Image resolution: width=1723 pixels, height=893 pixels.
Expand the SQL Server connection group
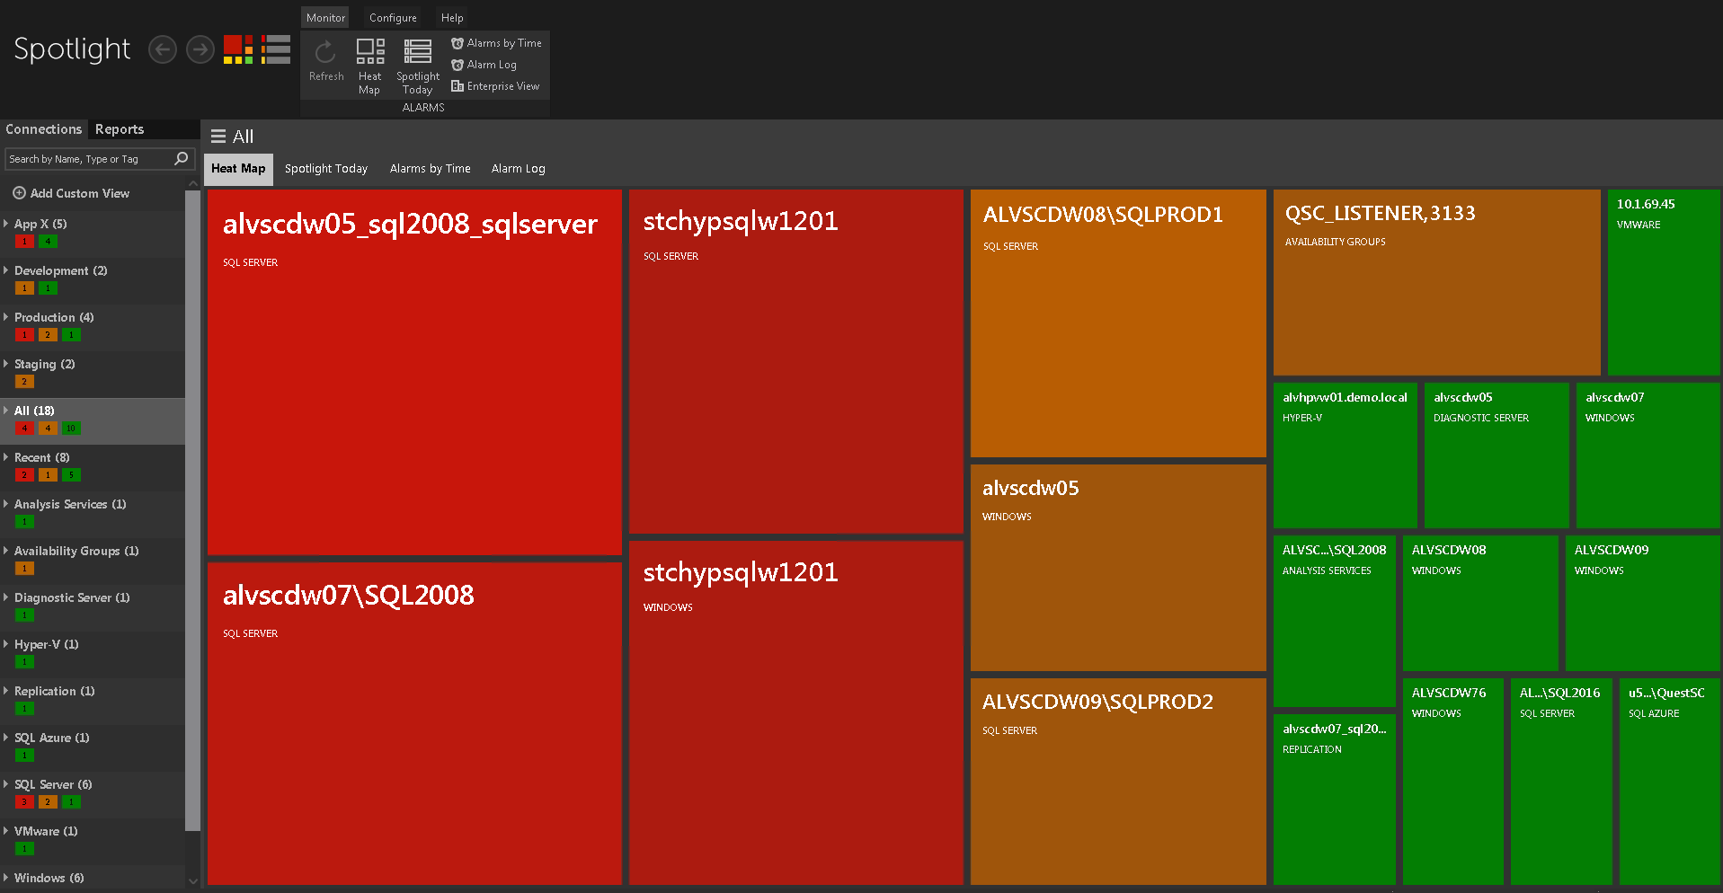tap(6, 784)
